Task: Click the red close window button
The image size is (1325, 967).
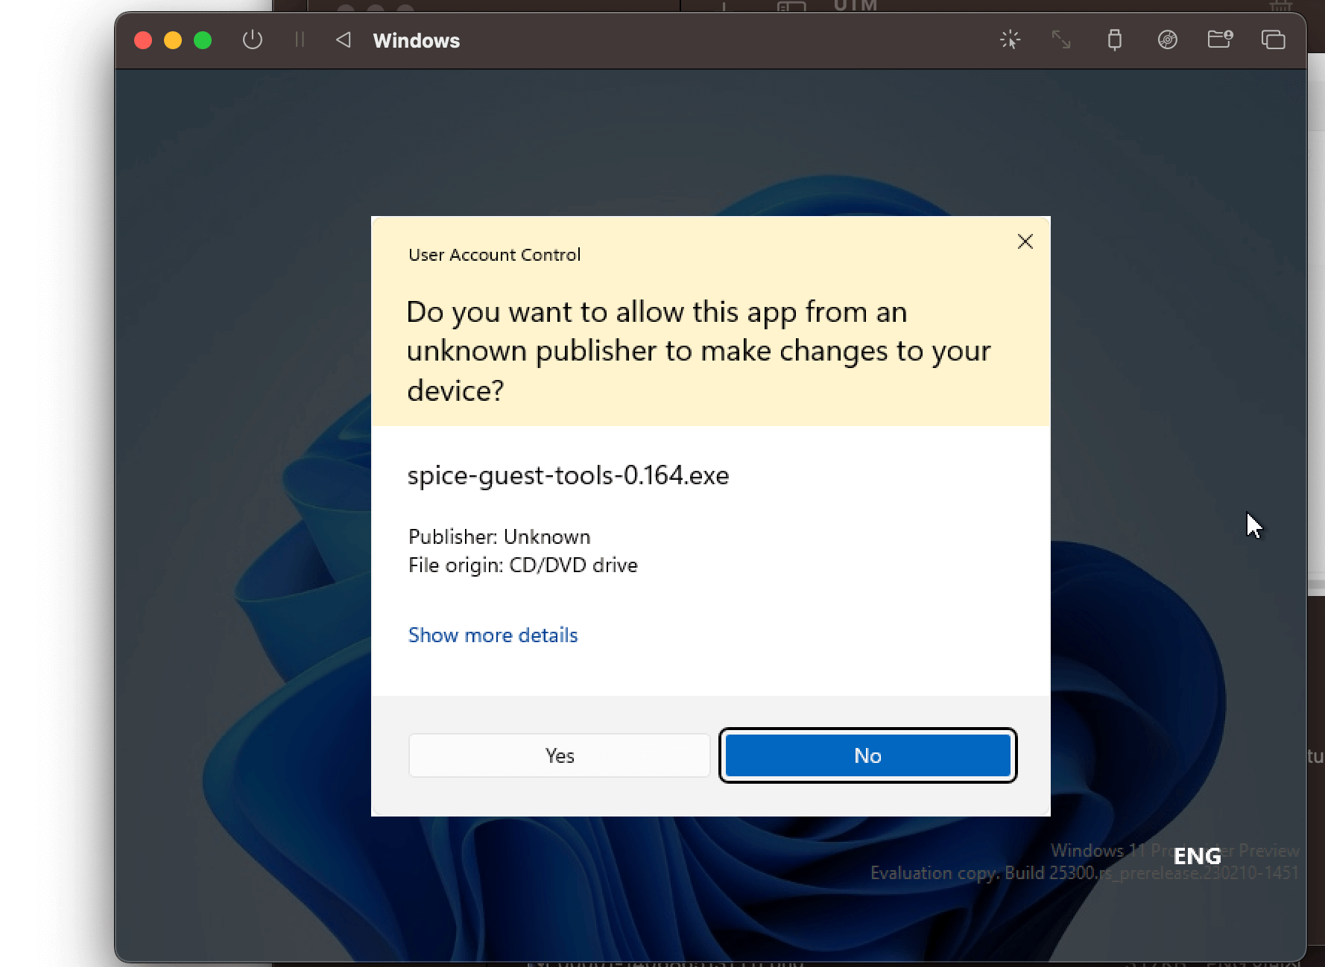Action: (x=143, y=40)
